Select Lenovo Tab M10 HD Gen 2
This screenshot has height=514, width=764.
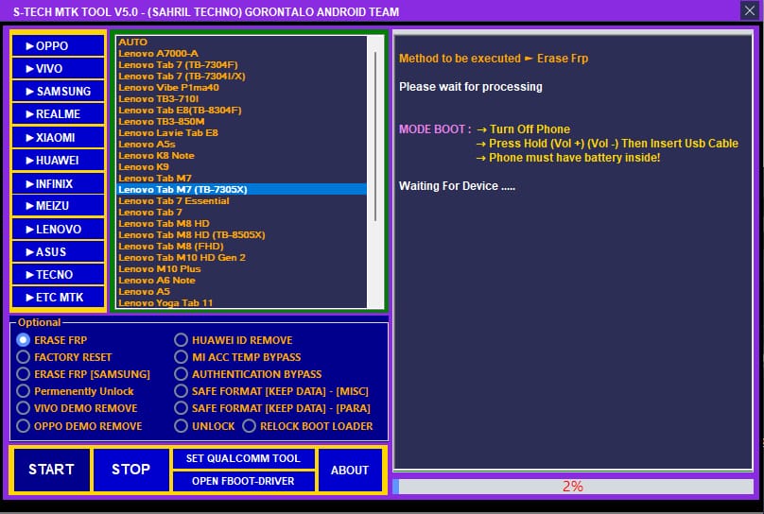[242, 258]
